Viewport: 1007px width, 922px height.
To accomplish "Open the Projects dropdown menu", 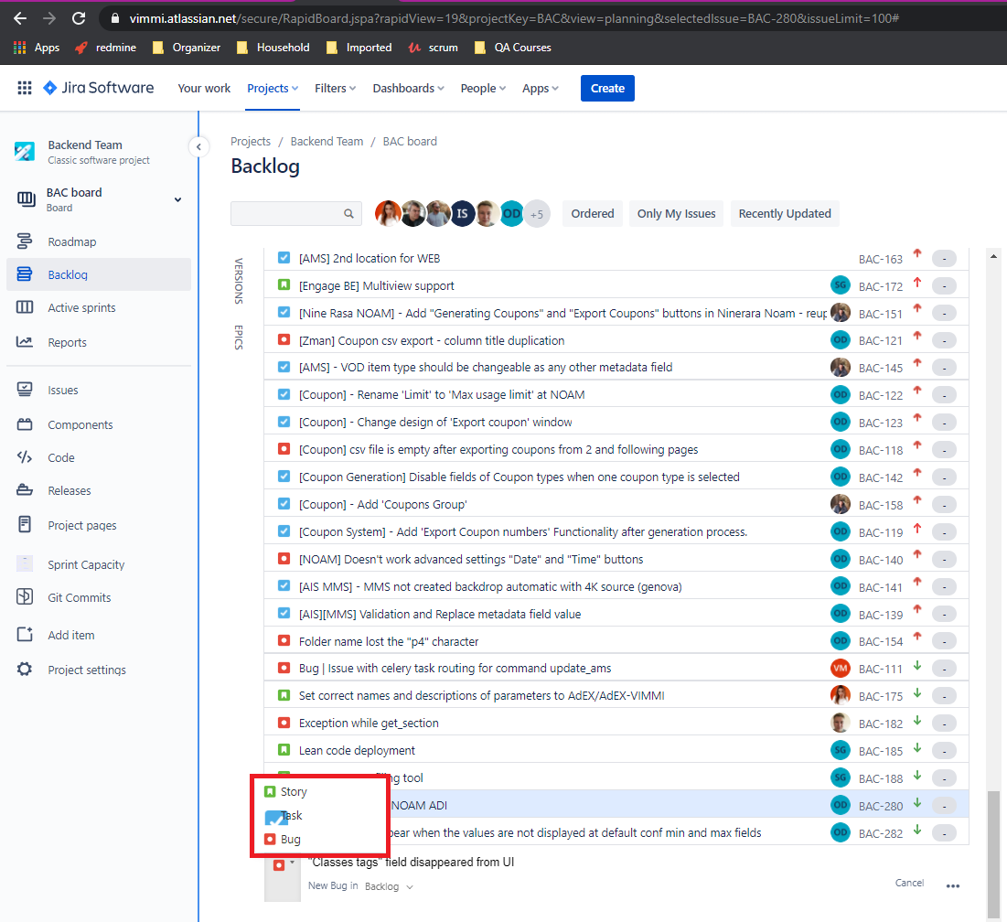I will (273, 88).
